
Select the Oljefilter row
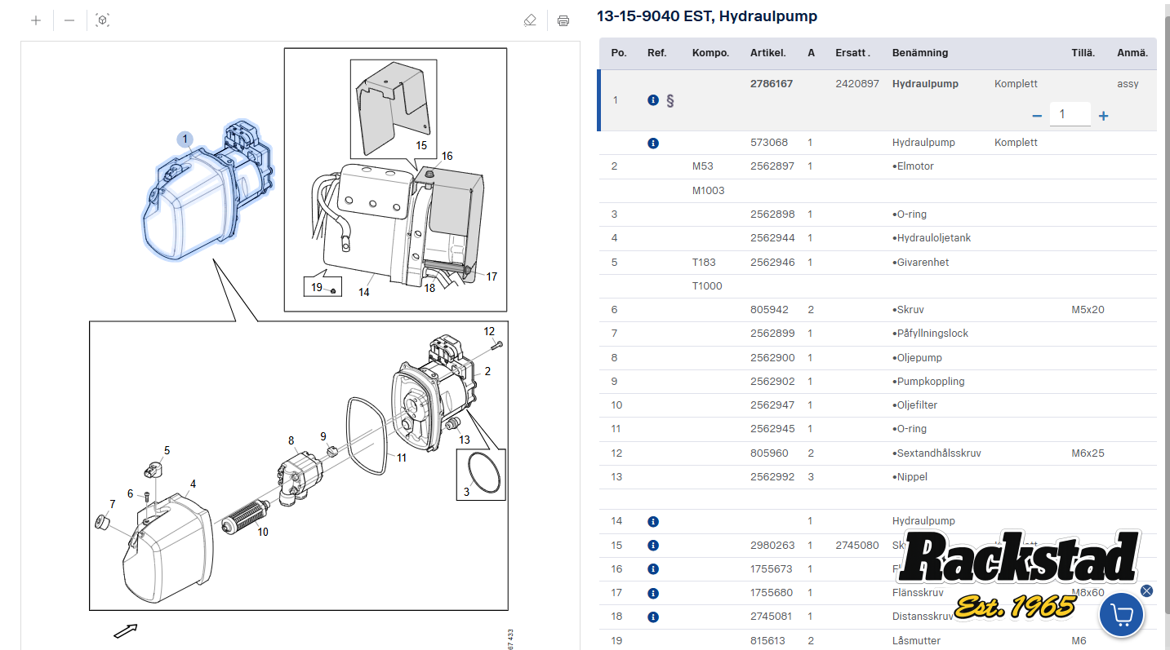878,405
